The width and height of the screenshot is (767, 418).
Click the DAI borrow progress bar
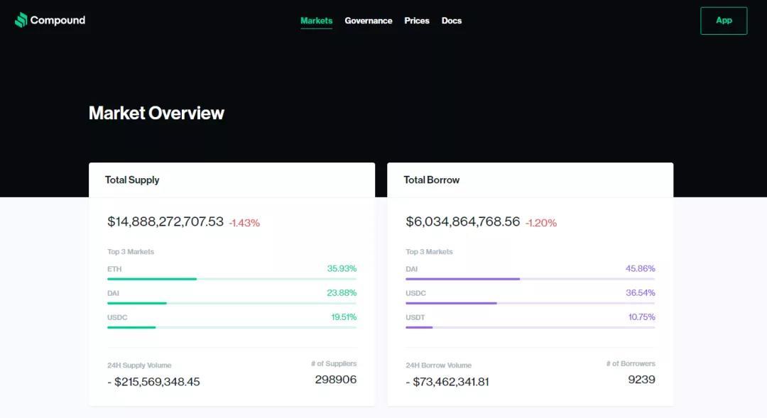[x=530, y=279]
